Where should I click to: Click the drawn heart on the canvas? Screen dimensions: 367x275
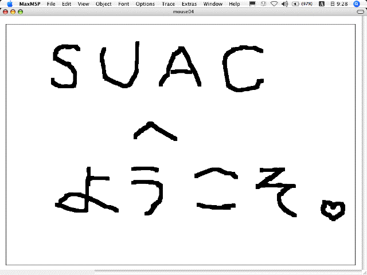pyautogui.click(x=333, y=210)
